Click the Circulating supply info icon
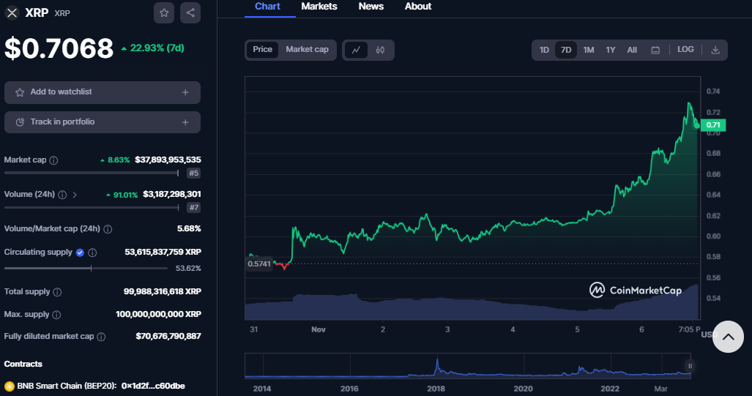Screen dimensions: 752x396 92,253
